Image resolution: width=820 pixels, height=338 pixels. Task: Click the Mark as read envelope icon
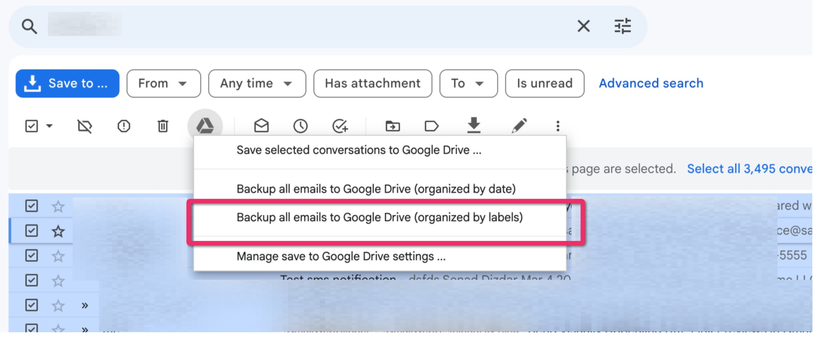261,126
